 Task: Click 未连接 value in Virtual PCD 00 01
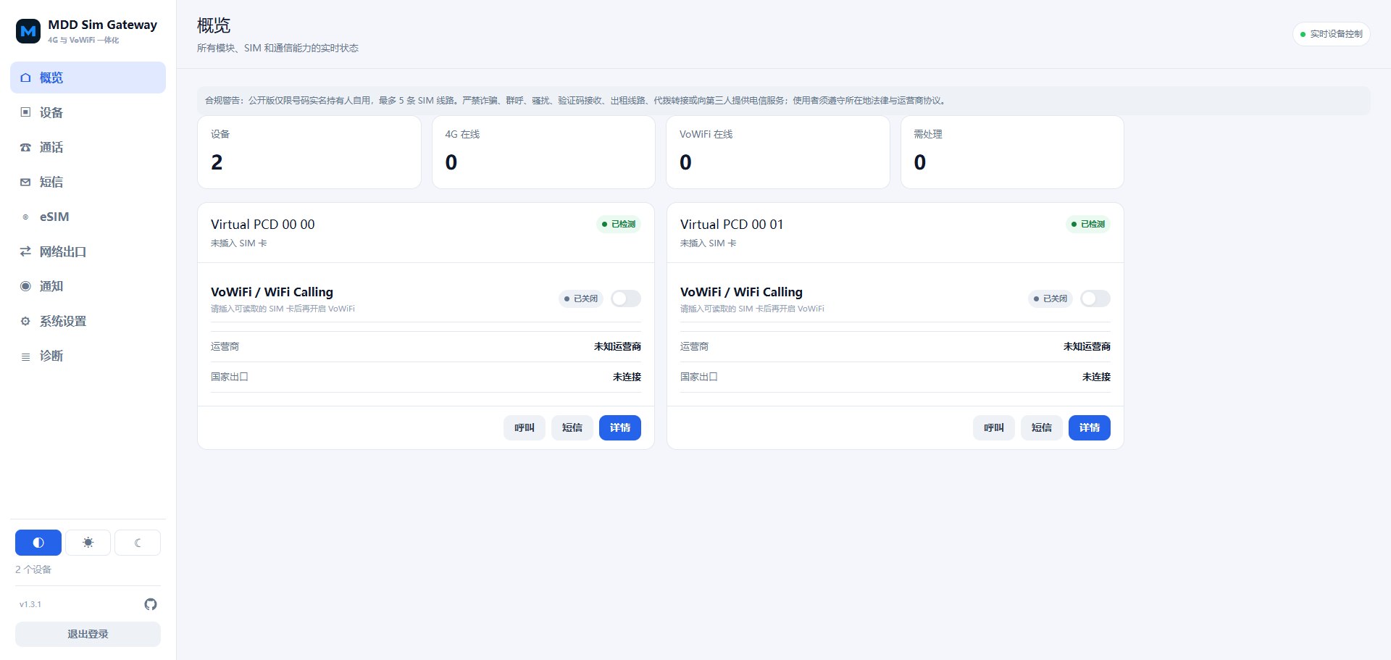pos(1096,377)
